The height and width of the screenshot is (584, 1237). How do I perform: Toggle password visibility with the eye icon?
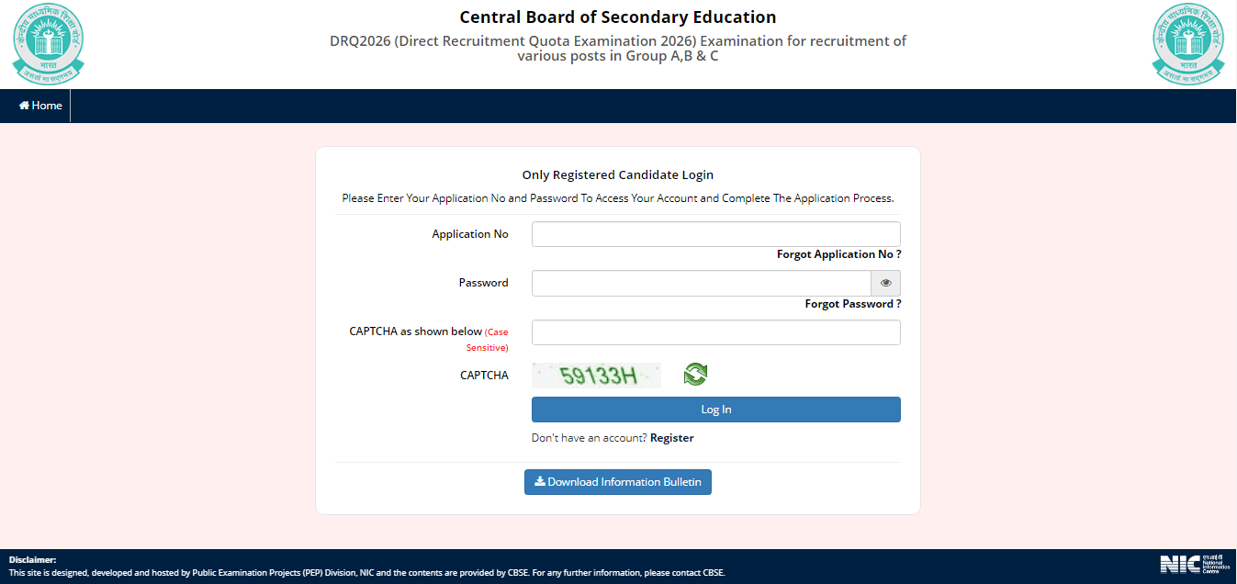pos(885,283)
